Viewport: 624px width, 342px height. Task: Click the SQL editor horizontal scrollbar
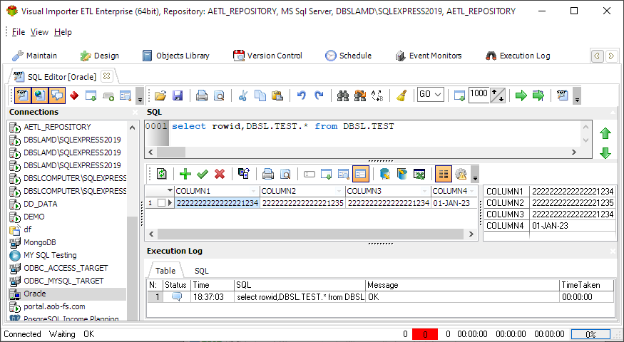click(x=362, y=152)
